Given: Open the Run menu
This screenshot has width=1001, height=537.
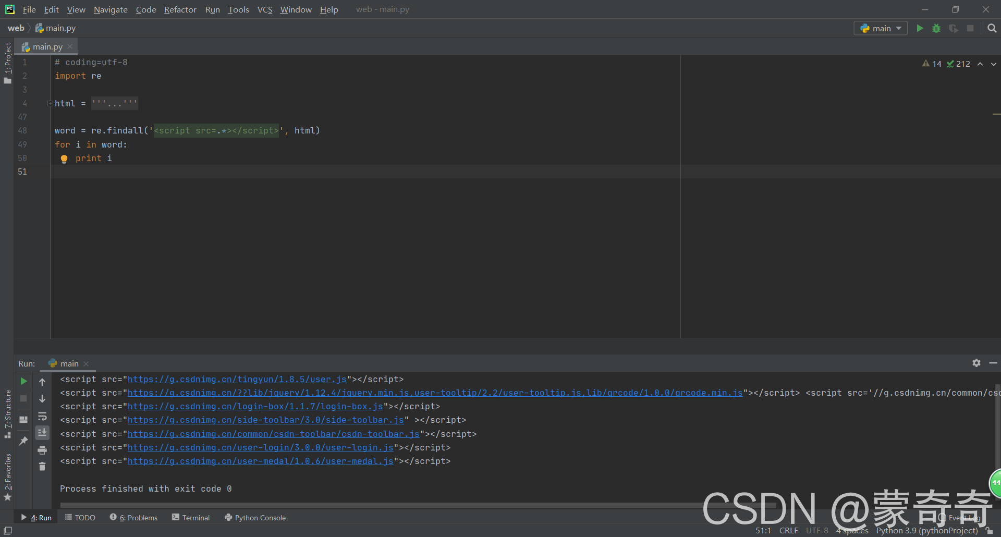Looking at the screenshot, I should (x=213, y=9).
